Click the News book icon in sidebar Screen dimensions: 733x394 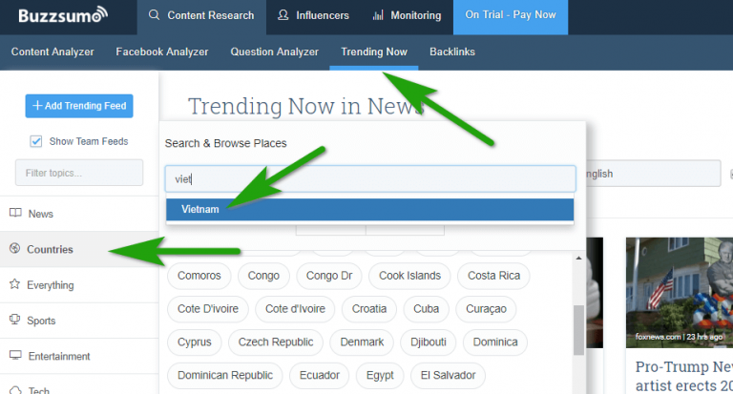(15, 213)
